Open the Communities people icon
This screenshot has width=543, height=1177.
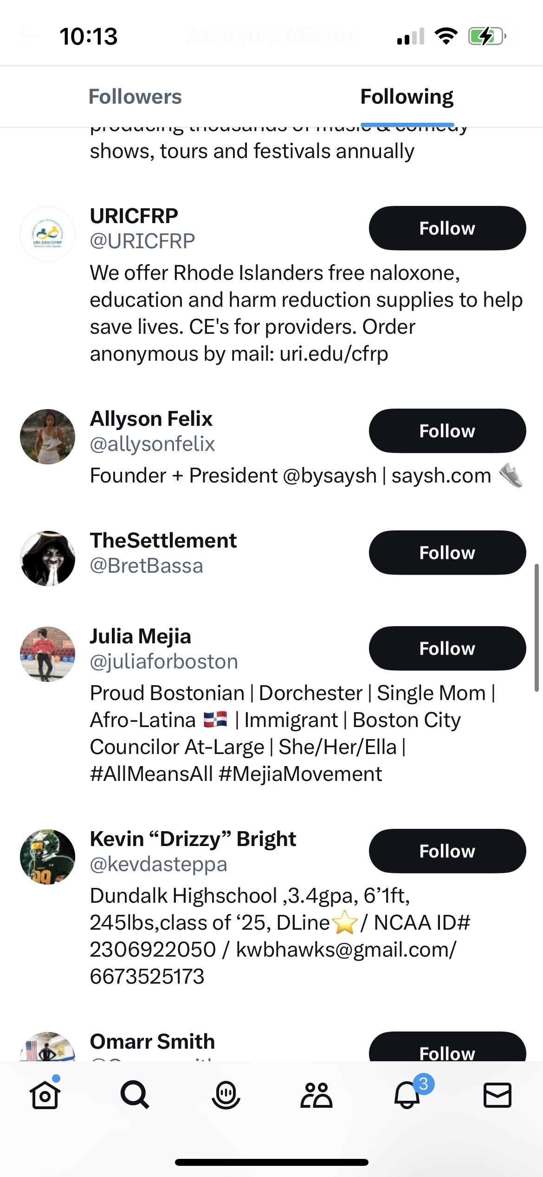tap(316, 1095)
